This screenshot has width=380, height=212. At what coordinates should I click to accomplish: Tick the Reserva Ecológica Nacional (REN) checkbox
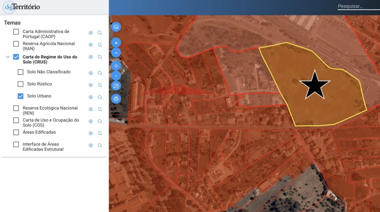[x=16, y=108]
